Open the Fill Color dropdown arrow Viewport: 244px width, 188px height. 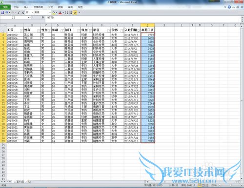pos(57,13)
